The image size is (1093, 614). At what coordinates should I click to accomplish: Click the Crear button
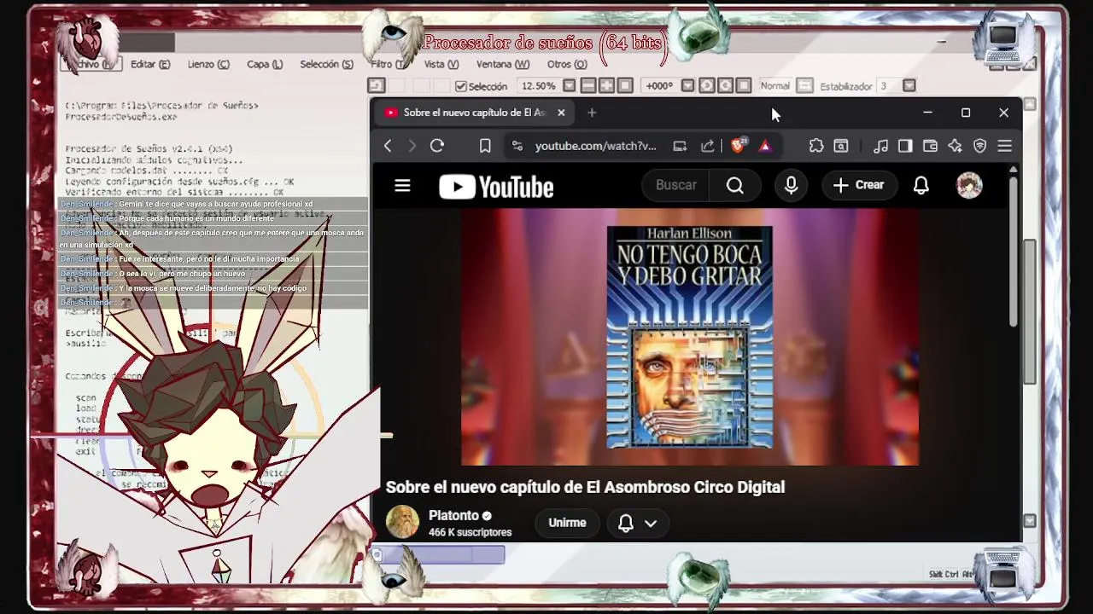click(x=859, y=185)
